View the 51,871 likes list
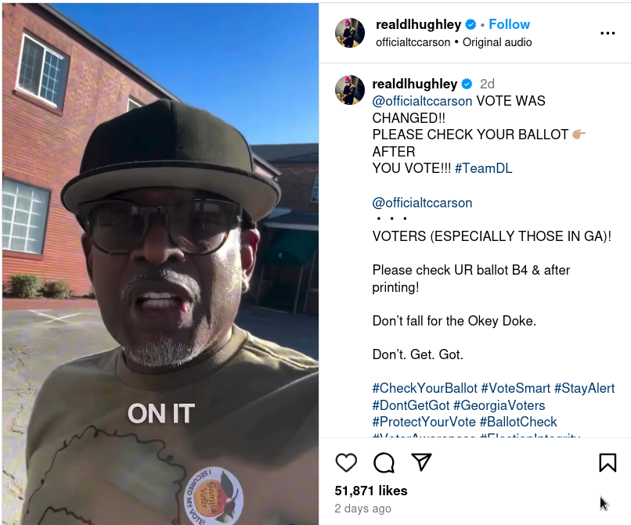 click(370, 491)
